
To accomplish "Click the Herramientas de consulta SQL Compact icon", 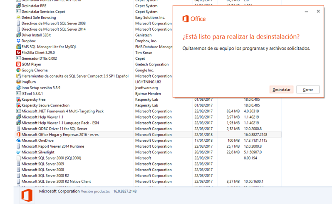I will (x=18, y=76).
